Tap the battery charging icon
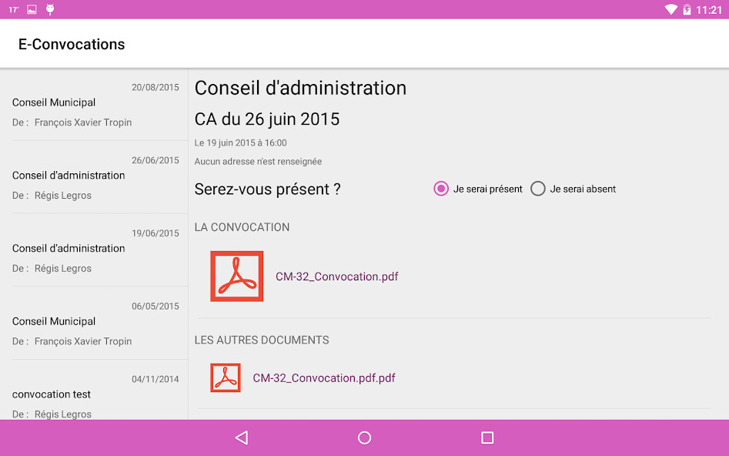Image resolution: width=729 pixels, height=456 pixels. 689,9
